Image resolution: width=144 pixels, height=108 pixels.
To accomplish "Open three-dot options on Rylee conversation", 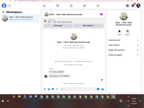I will click(34, 18).
